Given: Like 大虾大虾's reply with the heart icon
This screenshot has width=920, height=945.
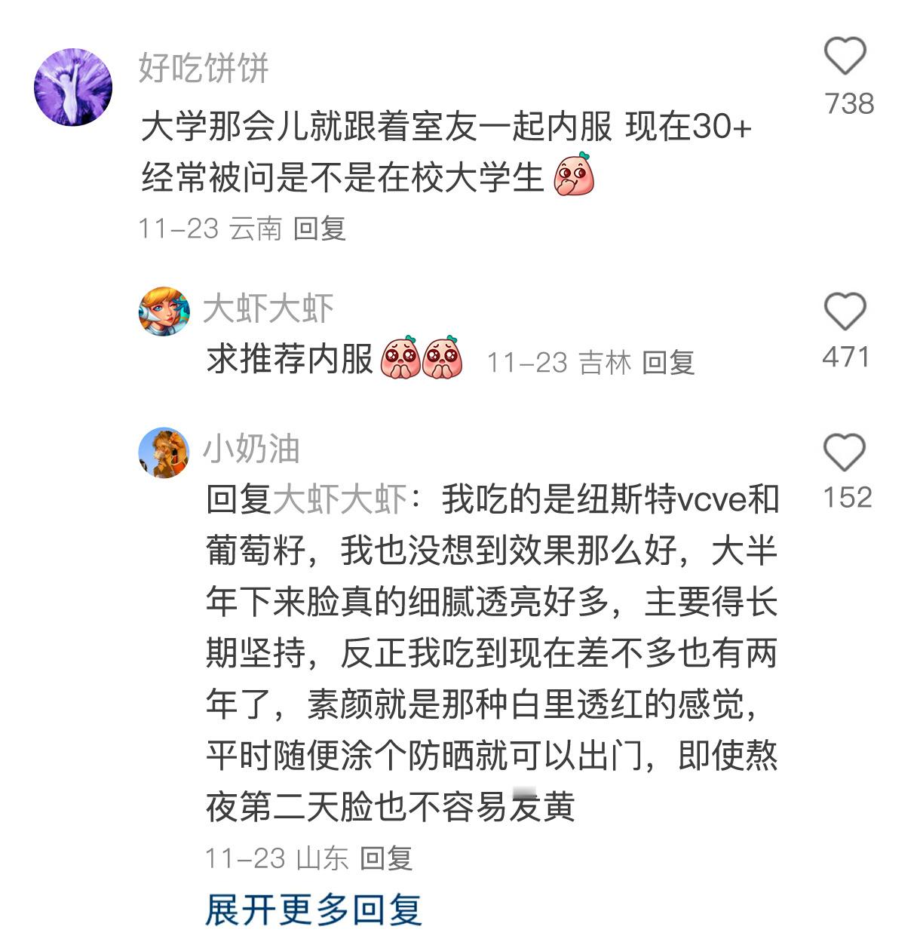Looking at the screenshot, I should click(845, 311).
